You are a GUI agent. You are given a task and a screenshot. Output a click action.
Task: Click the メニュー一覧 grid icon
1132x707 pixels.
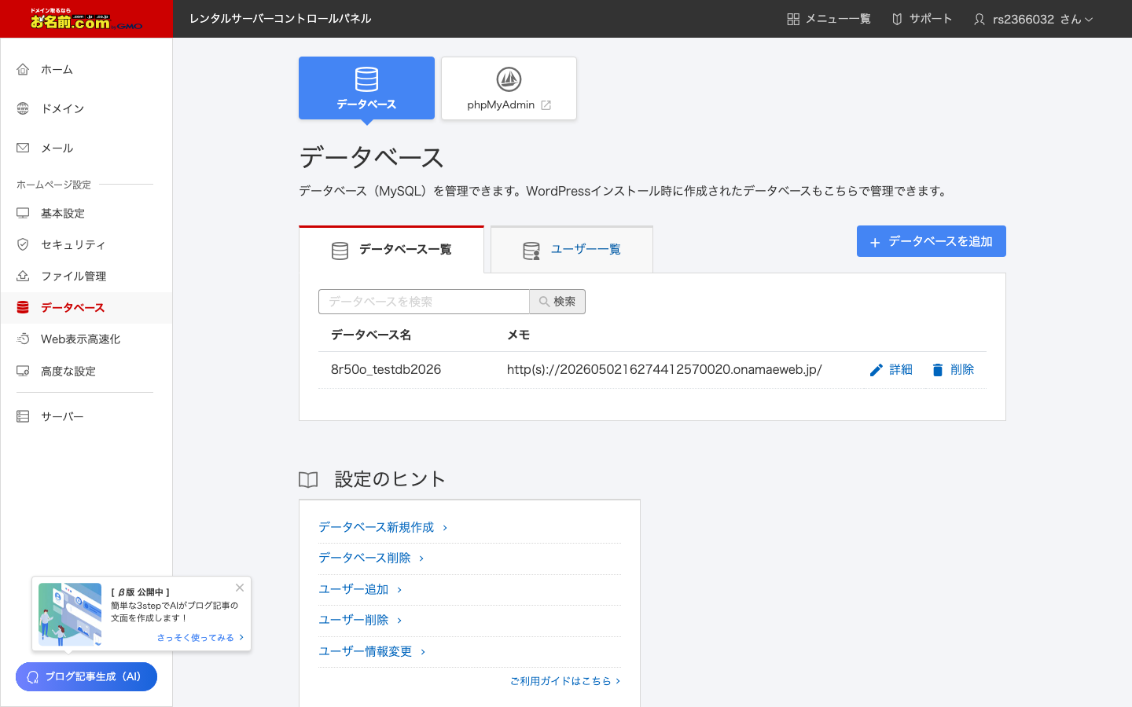793,19
